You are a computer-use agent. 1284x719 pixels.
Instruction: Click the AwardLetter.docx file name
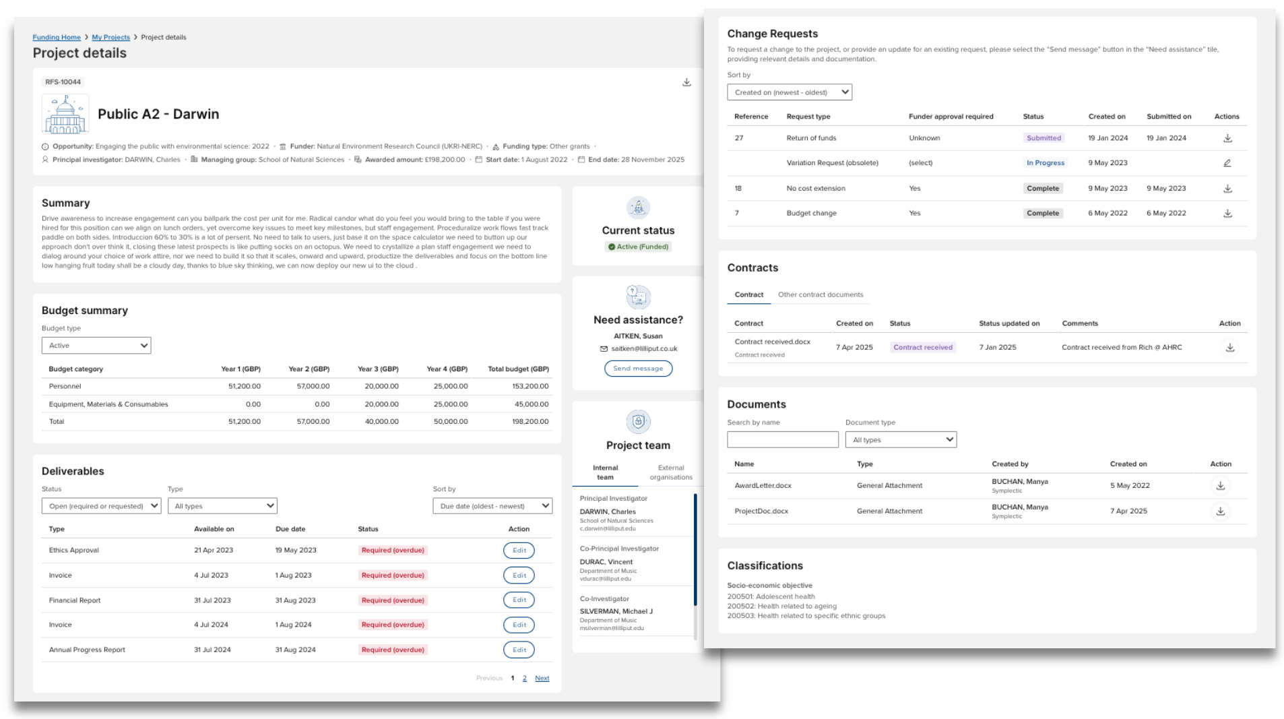[763, 486]
